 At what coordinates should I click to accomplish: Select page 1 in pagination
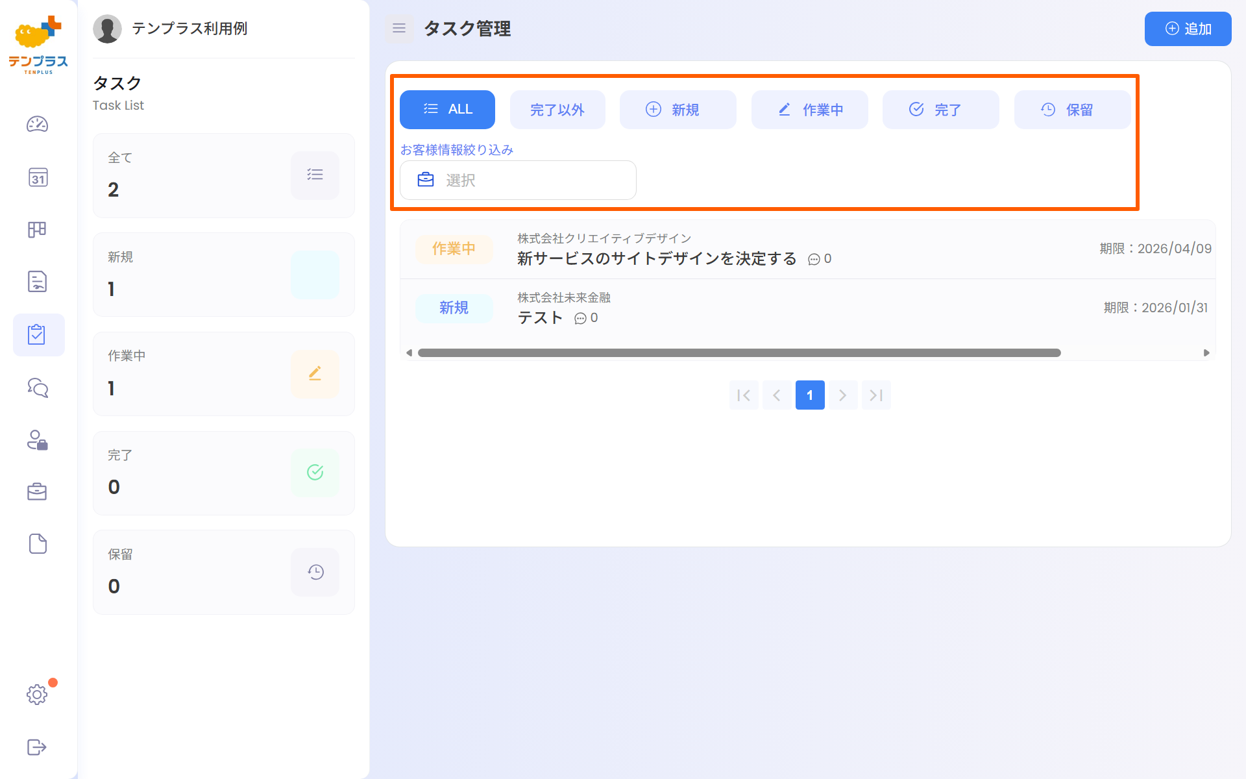(810, 395)
